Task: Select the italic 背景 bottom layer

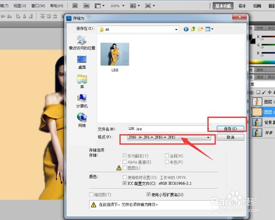Action: click(263, 132)
